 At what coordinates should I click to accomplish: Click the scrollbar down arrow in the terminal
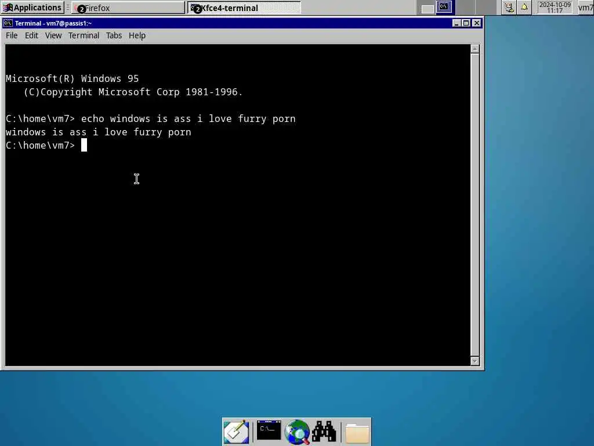click(475, 361)
